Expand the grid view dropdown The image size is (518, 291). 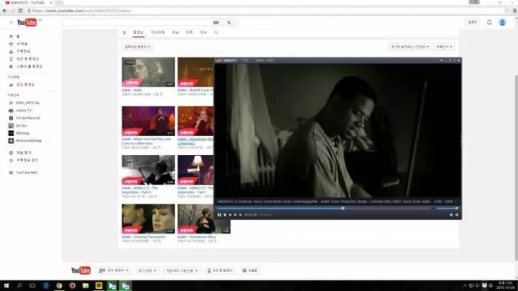pyautogui.click(x=444, y=47)
